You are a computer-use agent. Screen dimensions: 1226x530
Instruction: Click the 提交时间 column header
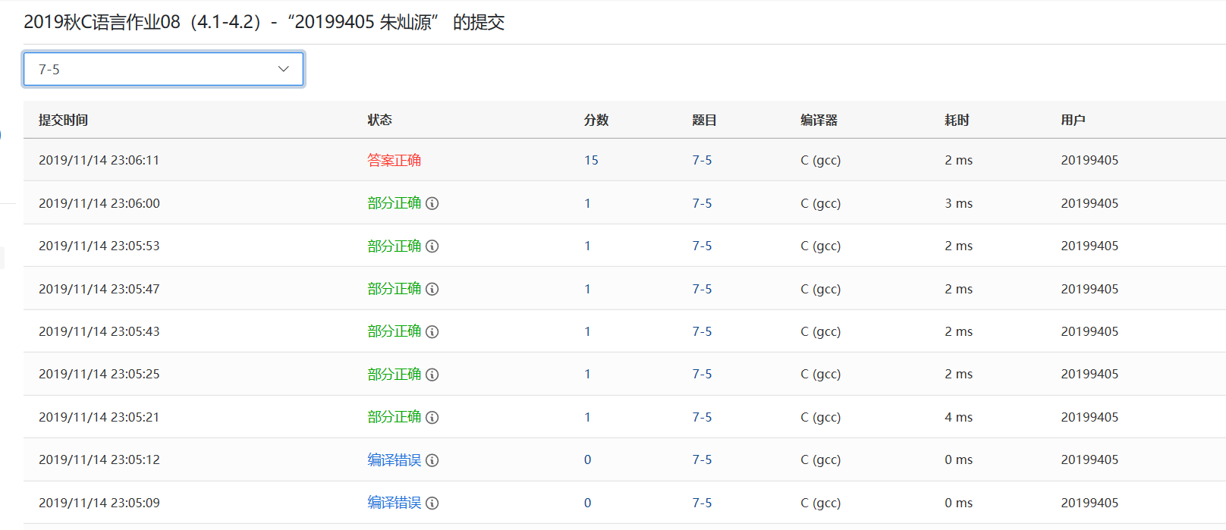[x=63, y=120]
